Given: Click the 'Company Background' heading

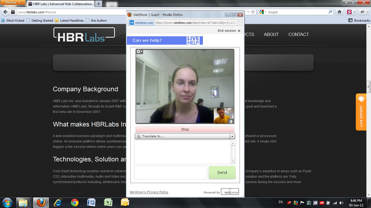Looking at the screenshot, I should click(86, 89).
